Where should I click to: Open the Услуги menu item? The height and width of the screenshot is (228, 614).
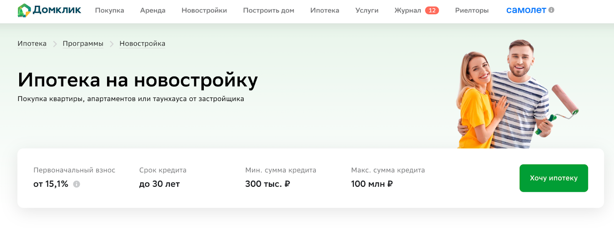[367, 10]
